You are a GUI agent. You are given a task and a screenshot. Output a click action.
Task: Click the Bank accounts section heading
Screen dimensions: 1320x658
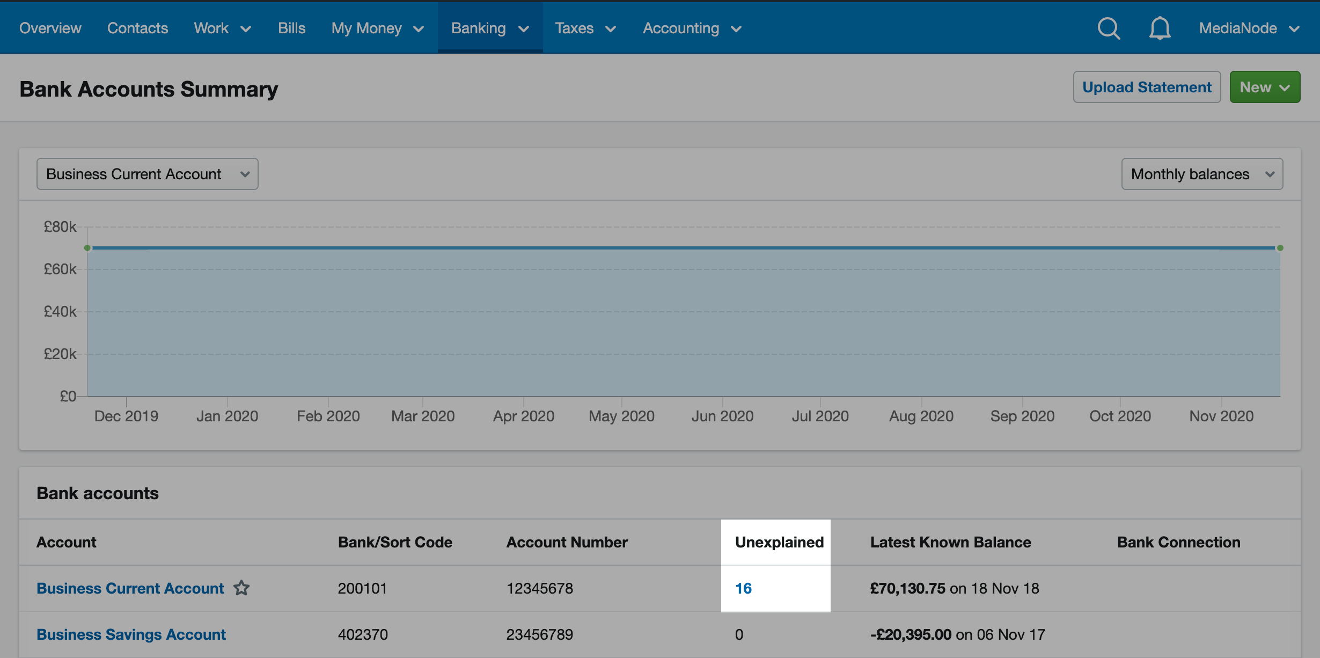pyautogui.click(x=98, y=493)
